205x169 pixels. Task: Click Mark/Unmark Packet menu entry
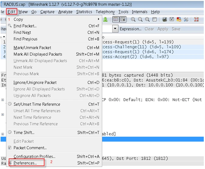tap(32, 48)
